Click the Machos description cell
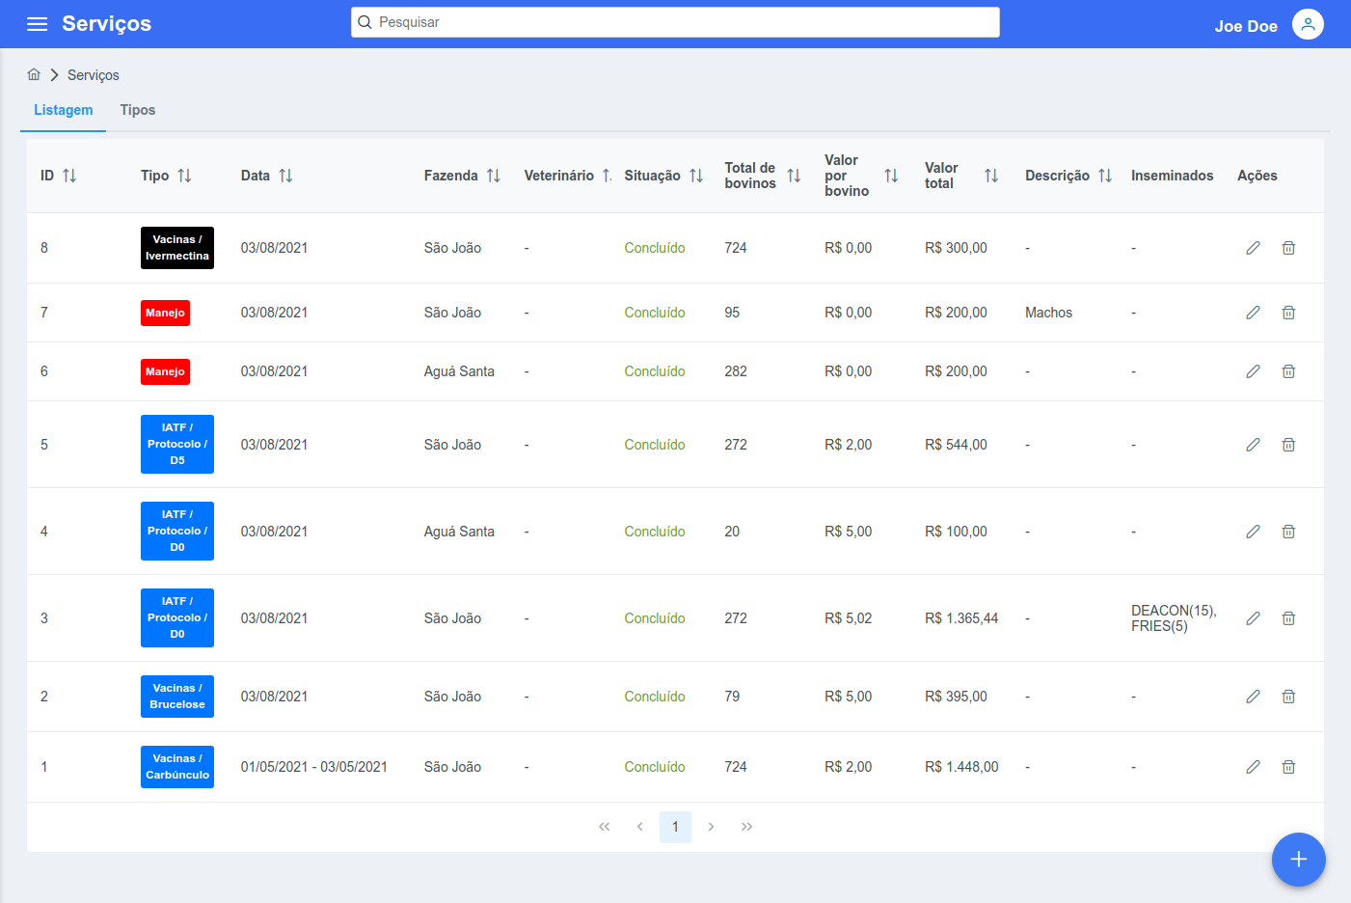This screenshot has width=1351, height=903. [1048, 313]
